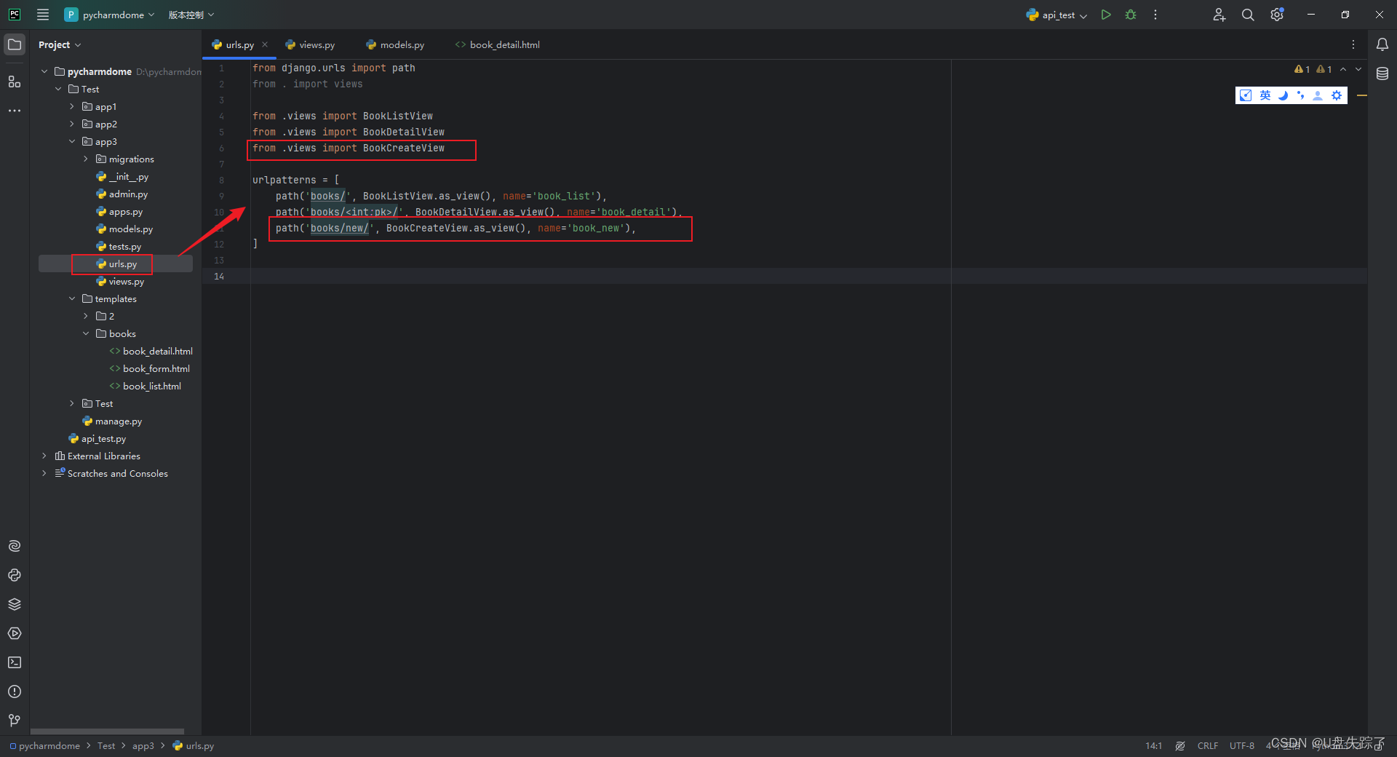Open the Database tool window
The width and height of the screenshot is (1397, 757).
1382,73
